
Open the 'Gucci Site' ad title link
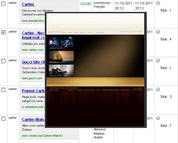click(x=33, y=62)
